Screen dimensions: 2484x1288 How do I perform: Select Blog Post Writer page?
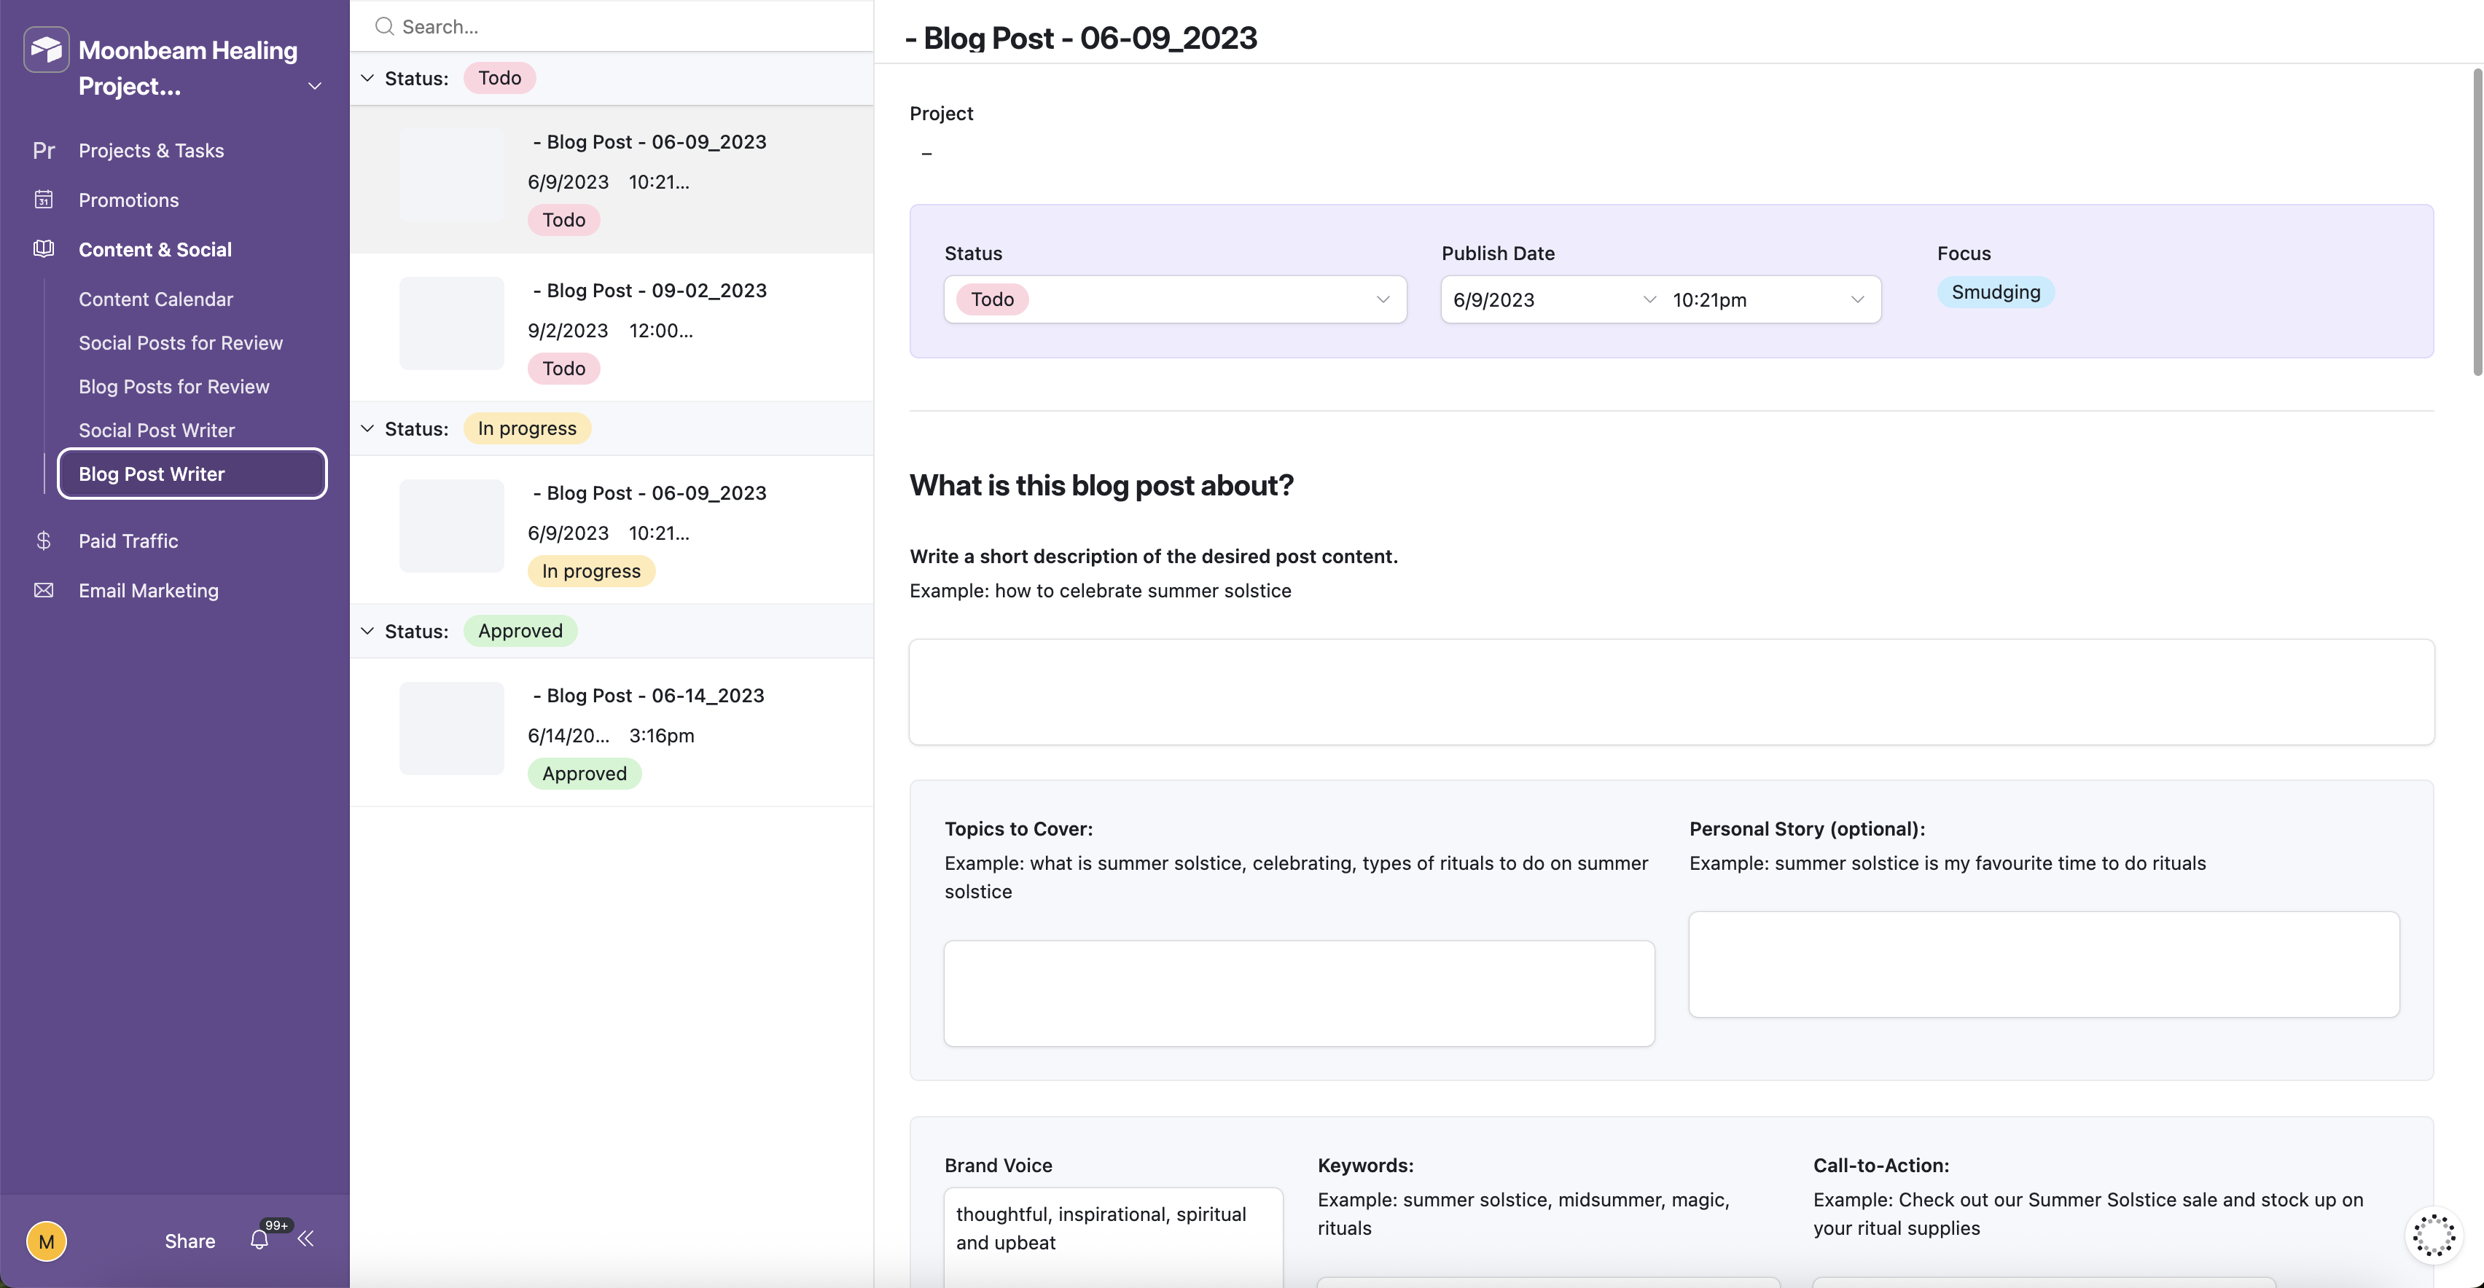point(192,474)
